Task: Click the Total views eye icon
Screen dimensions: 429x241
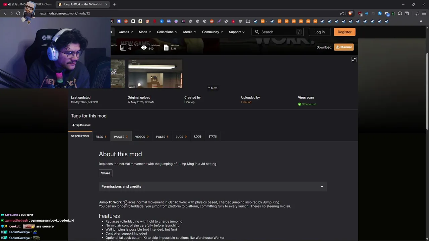Action: (x=144, y=48)
